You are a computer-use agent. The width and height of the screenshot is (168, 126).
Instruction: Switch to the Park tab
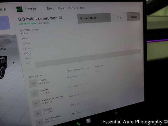[61, 8]
